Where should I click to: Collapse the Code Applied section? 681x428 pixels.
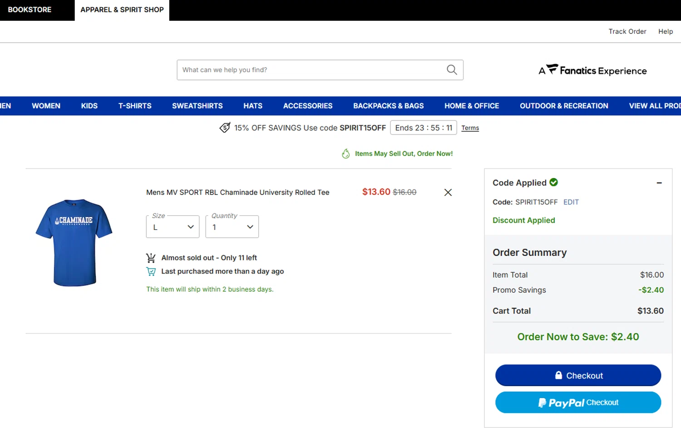tap(659, 183)
